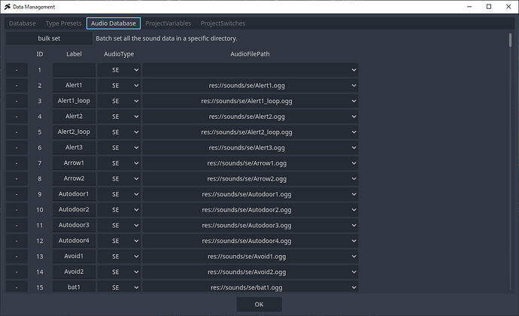The width and height of the screenshot is (519, 316).
Task: Open the AudioType dropdown for Autodoor3
Action: point(119,225)
